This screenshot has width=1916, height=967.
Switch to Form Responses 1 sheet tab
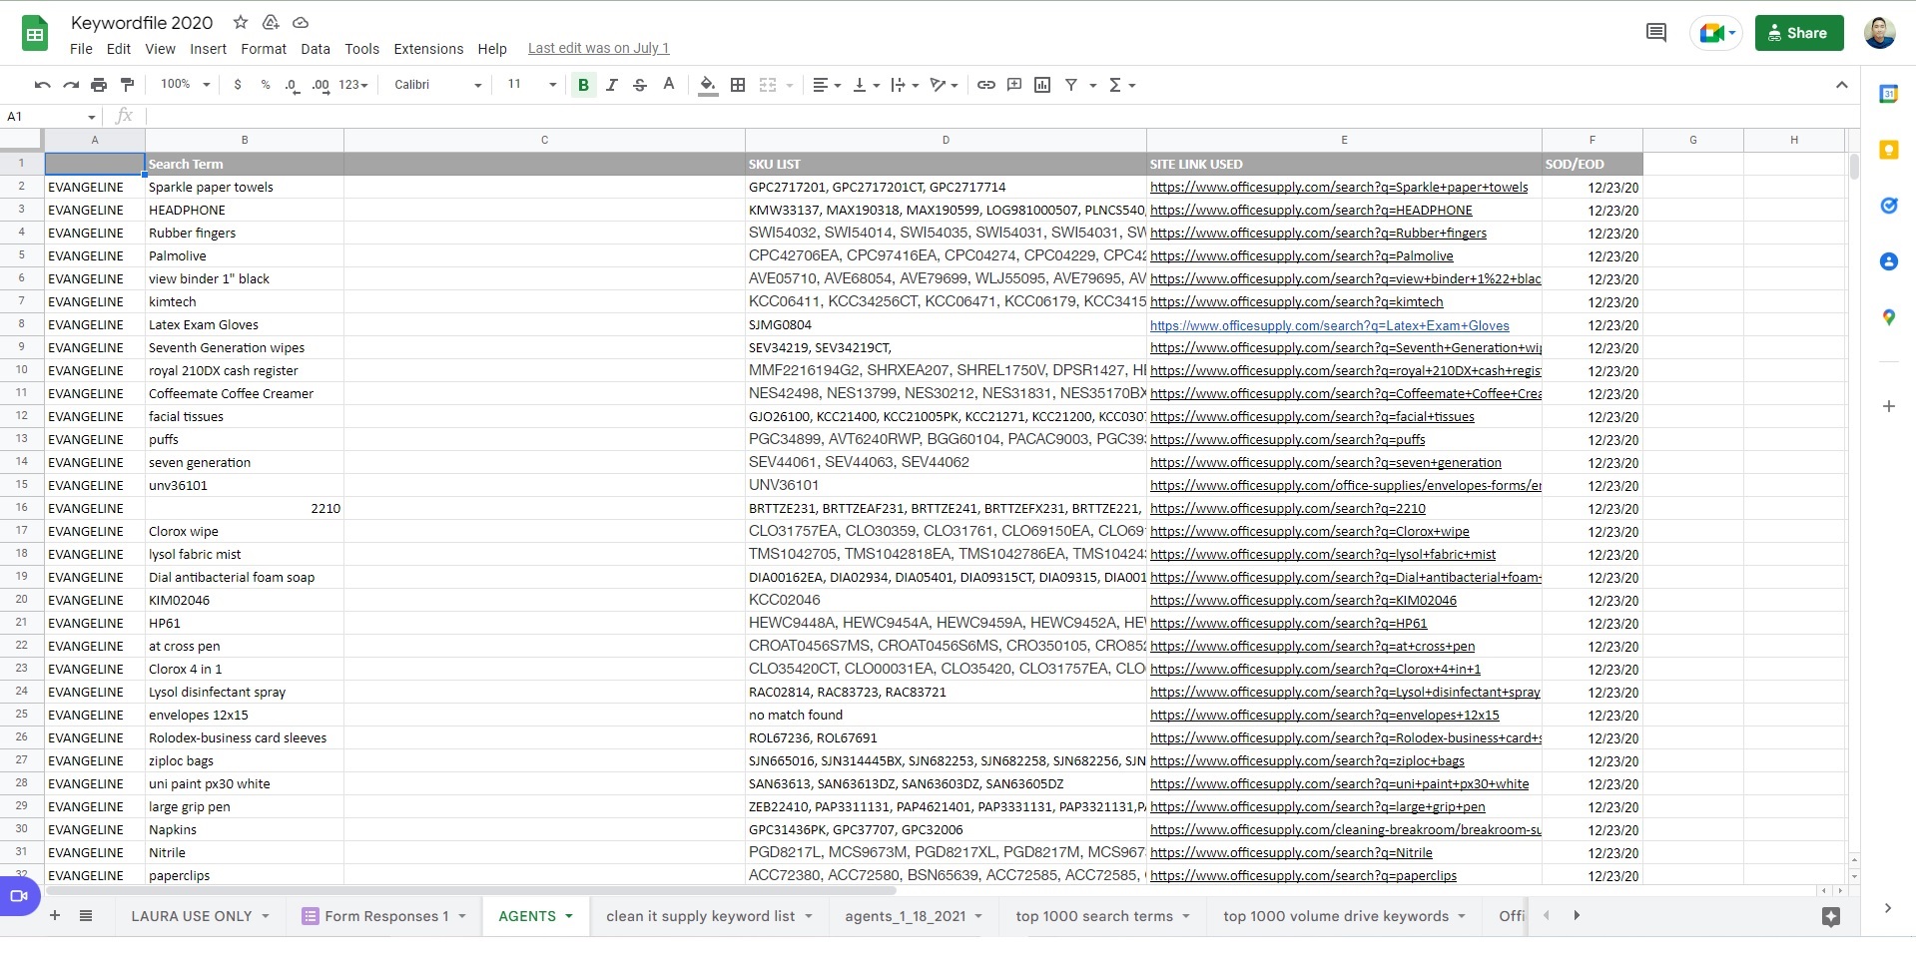[x=385, y=916]
